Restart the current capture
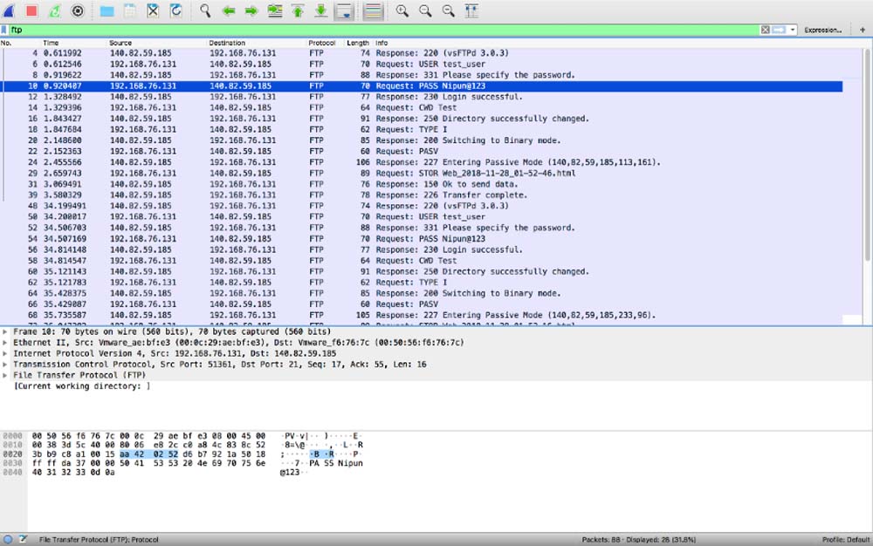 pos(54,10)
